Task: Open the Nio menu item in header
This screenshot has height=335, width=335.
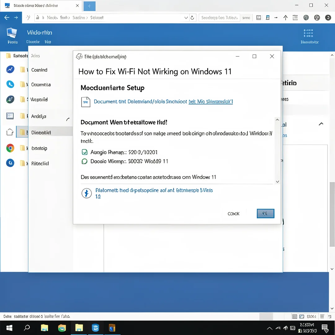Action: [x=48, y=42]
